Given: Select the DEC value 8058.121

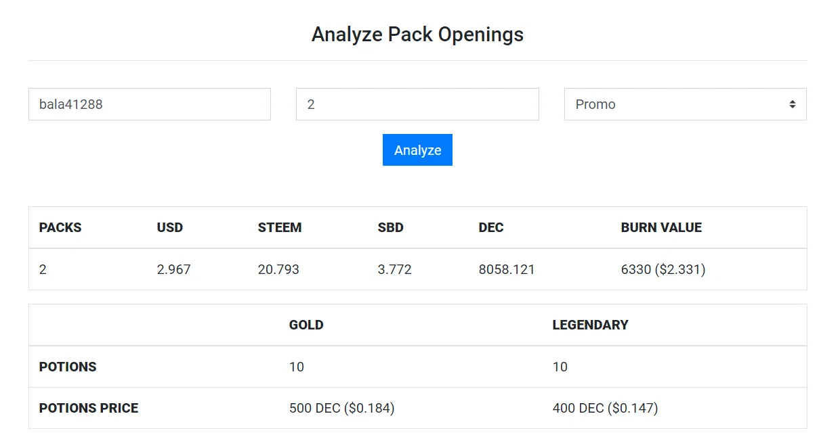Looking at the screenshot, I should tap(507, 269).
